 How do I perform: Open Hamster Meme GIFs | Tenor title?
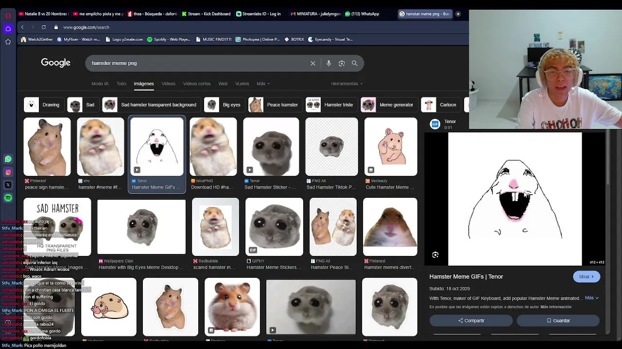(x=466, y=277)
